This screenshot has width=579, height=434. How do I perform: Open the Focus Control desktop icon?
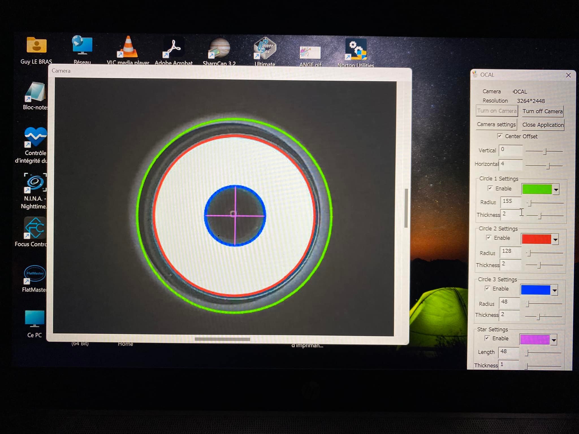point(35,228)
